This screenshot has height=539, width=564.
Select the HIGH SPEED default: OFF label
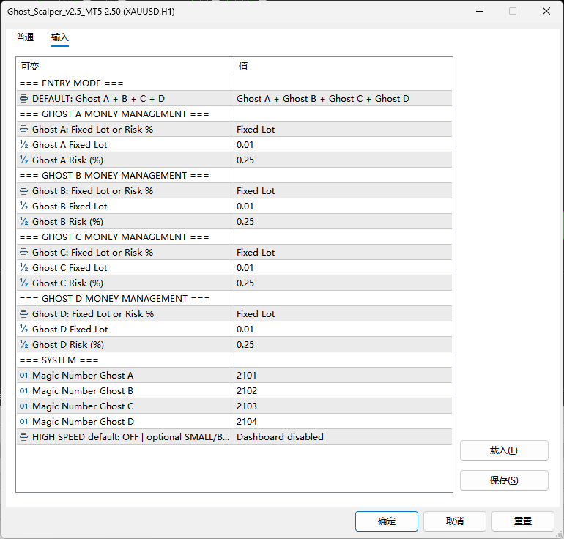pos(130,437)
